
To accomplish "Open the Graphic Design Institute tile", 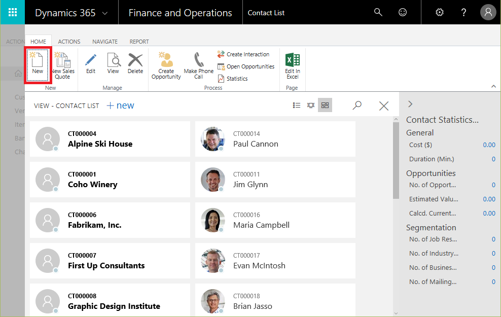I will point(110,300).
